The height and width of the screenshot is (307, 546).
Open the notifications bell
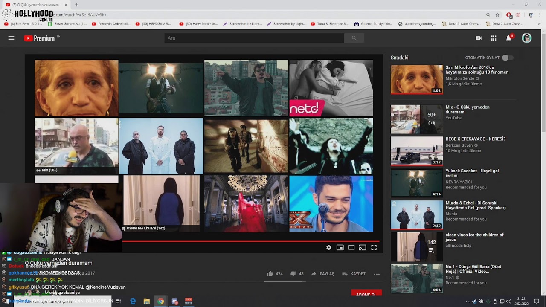point(508,38)
